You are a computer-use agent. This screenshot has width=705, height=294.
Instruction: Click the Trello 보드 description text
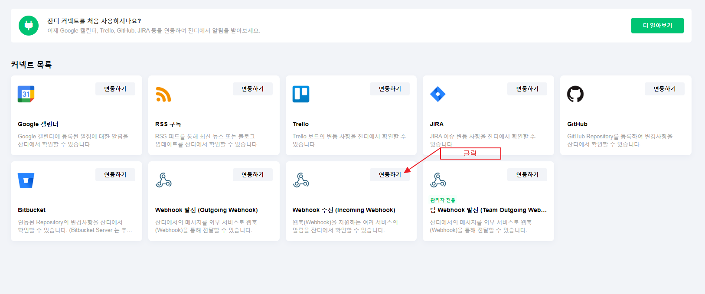tap(349, 140)
